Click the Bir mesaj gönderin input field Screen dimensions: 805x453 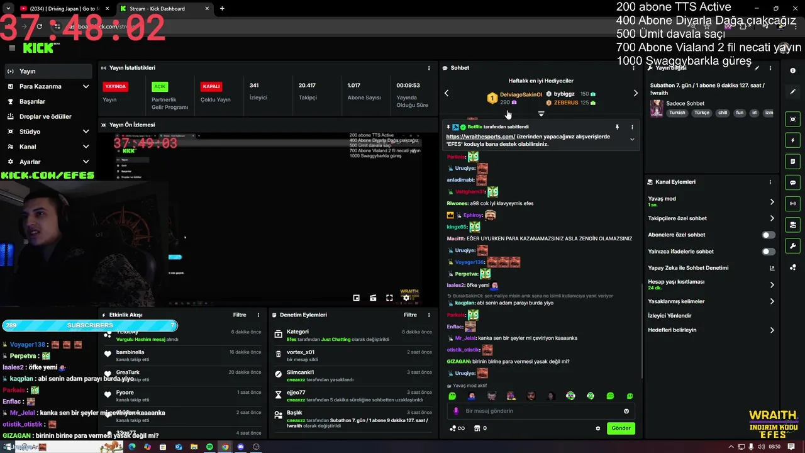point(541,411)
